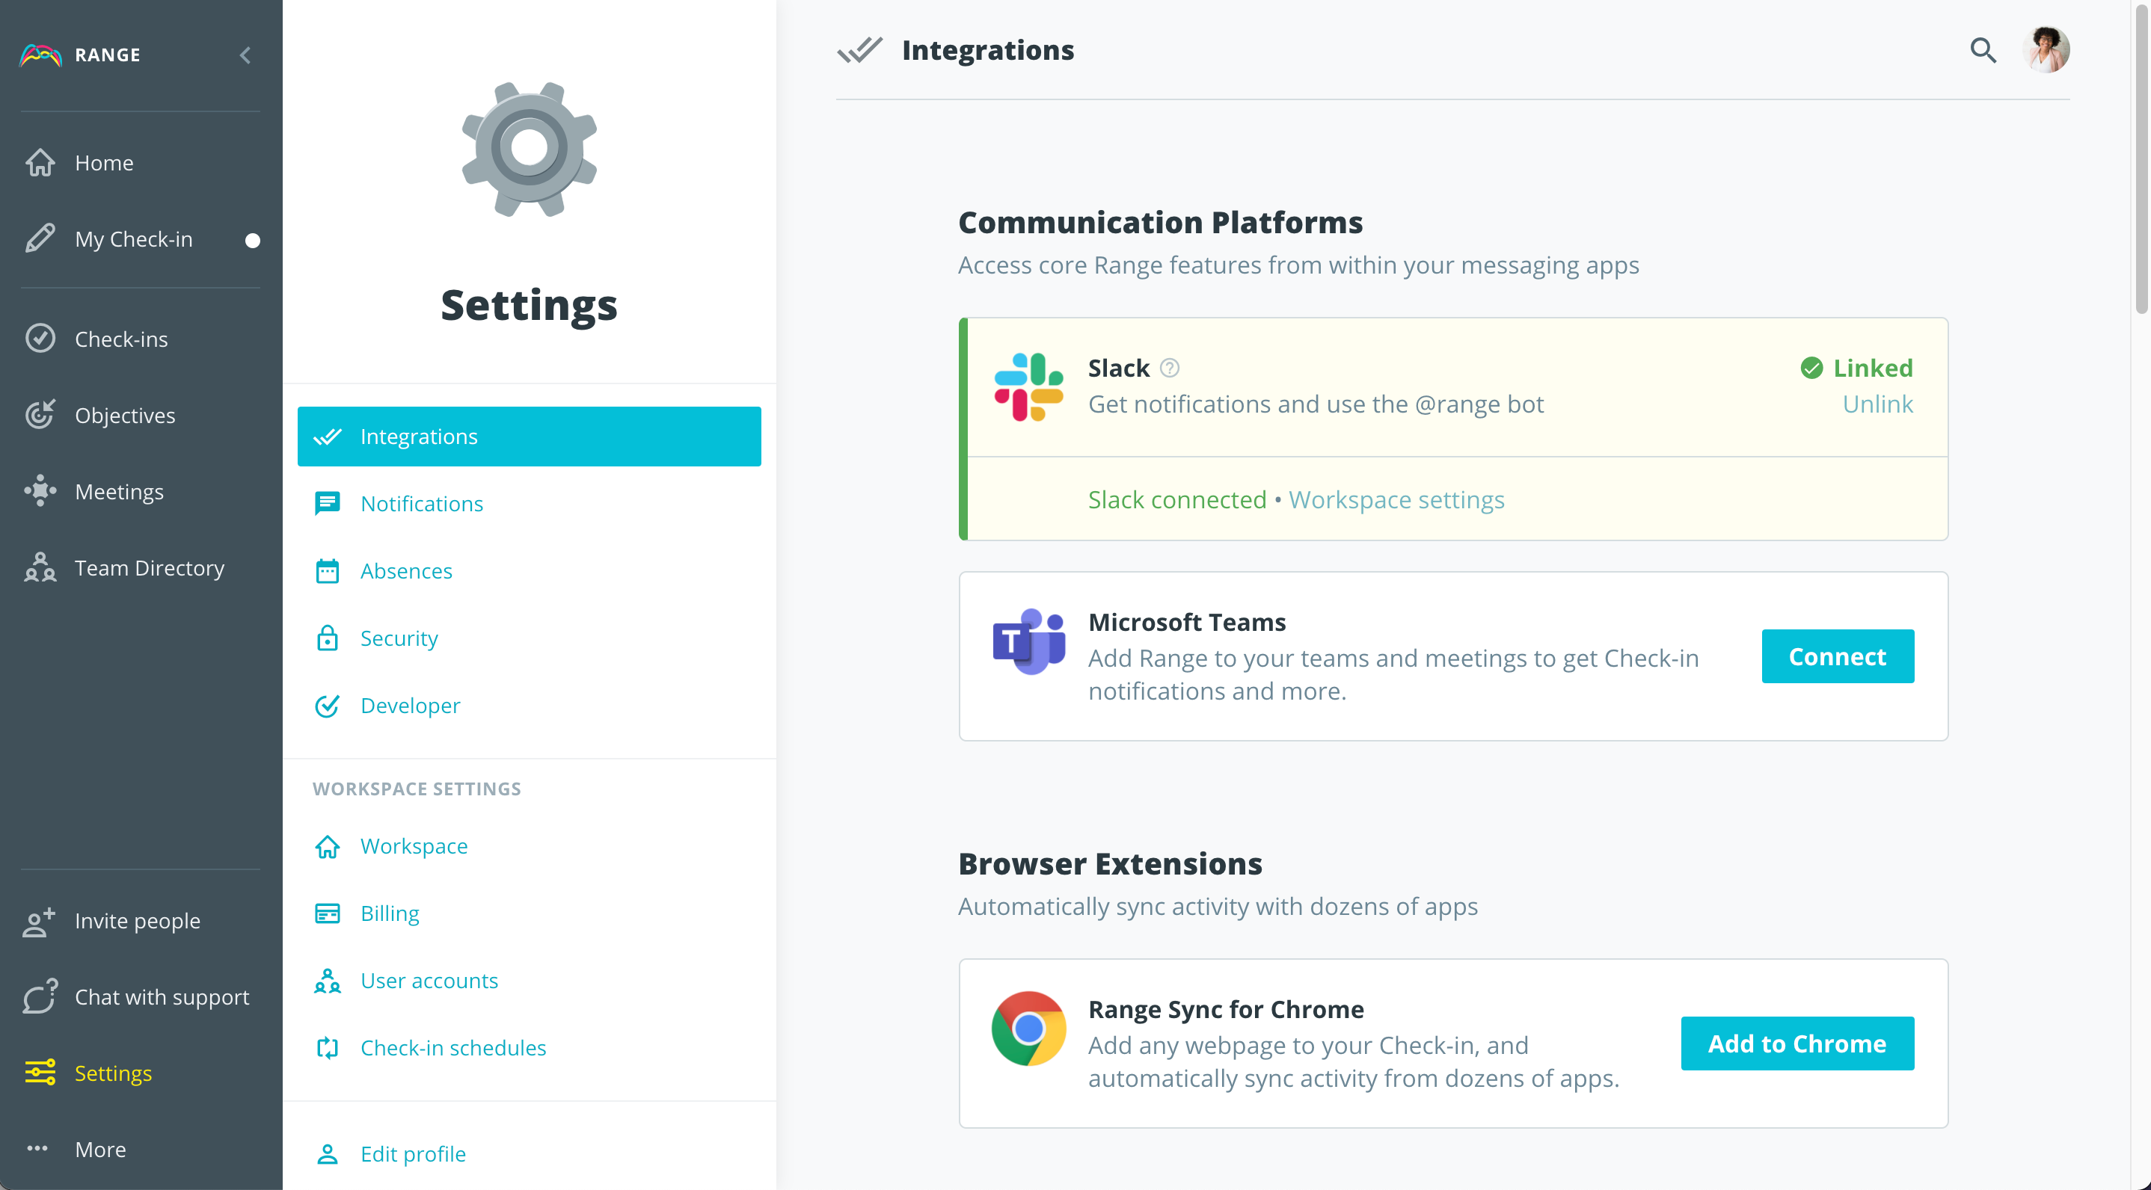Click the Chat with support bubble icon
Image resolution: width=2151 pixels, height=1190 pixels.
point(40,996)
